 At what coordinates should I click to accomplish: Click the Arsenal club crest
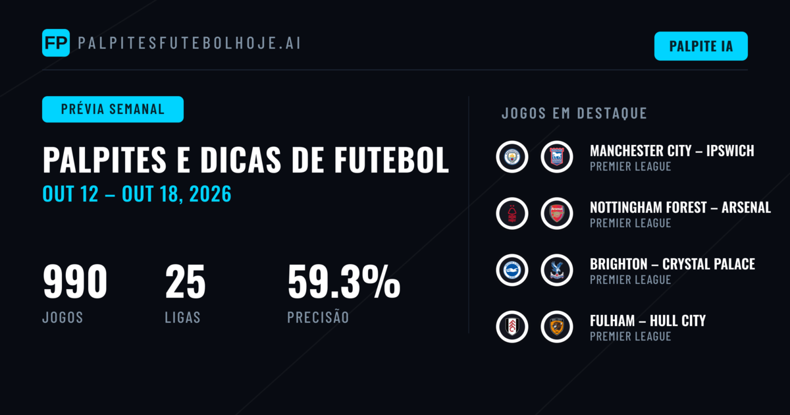pyautogui.click(x=557, y=213)
